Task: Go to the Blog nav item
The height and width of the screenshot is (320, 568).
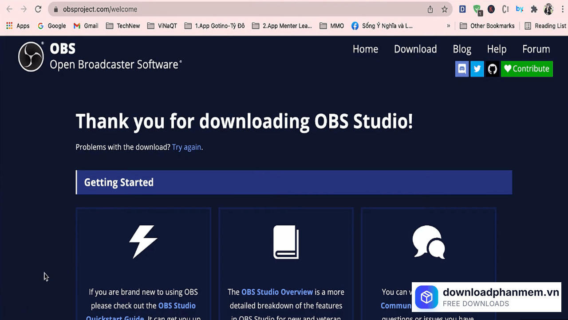Action: (x=462, y=49)
